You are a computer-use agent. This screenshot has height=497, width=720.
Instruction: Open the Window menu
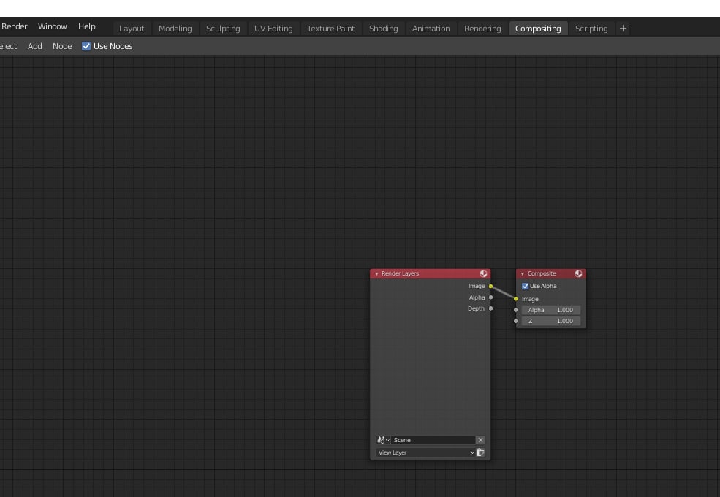[x=53, y=26]
